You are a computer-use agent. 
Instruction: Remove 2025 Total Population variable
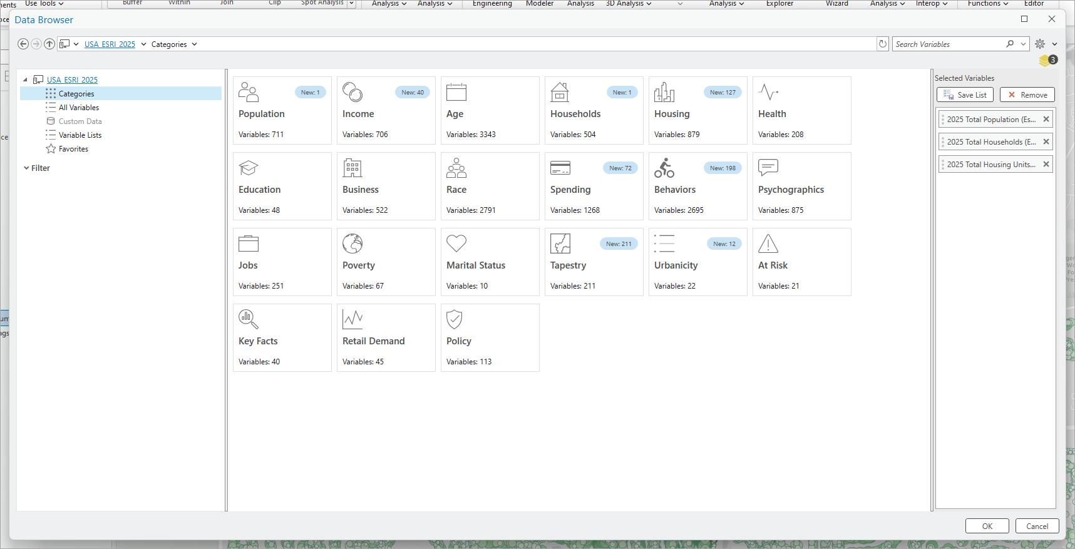[x=1046, y=119]
